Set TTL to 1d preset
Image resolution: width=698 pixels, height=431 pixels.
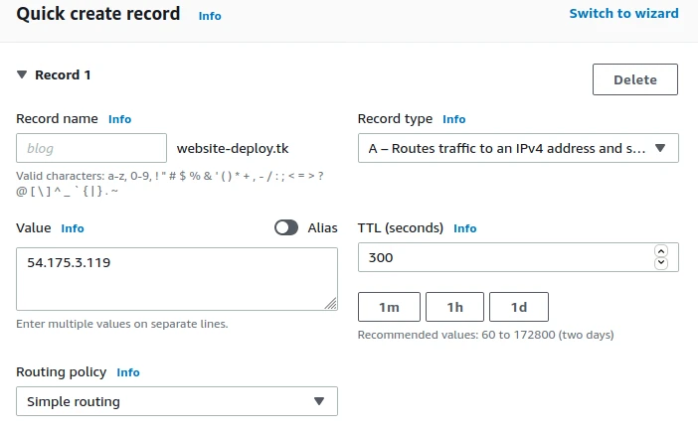[518, 307]
